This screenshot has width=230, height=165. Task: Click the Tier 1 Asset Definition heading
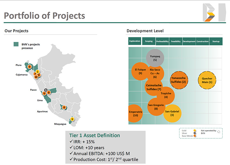(95, 135)
